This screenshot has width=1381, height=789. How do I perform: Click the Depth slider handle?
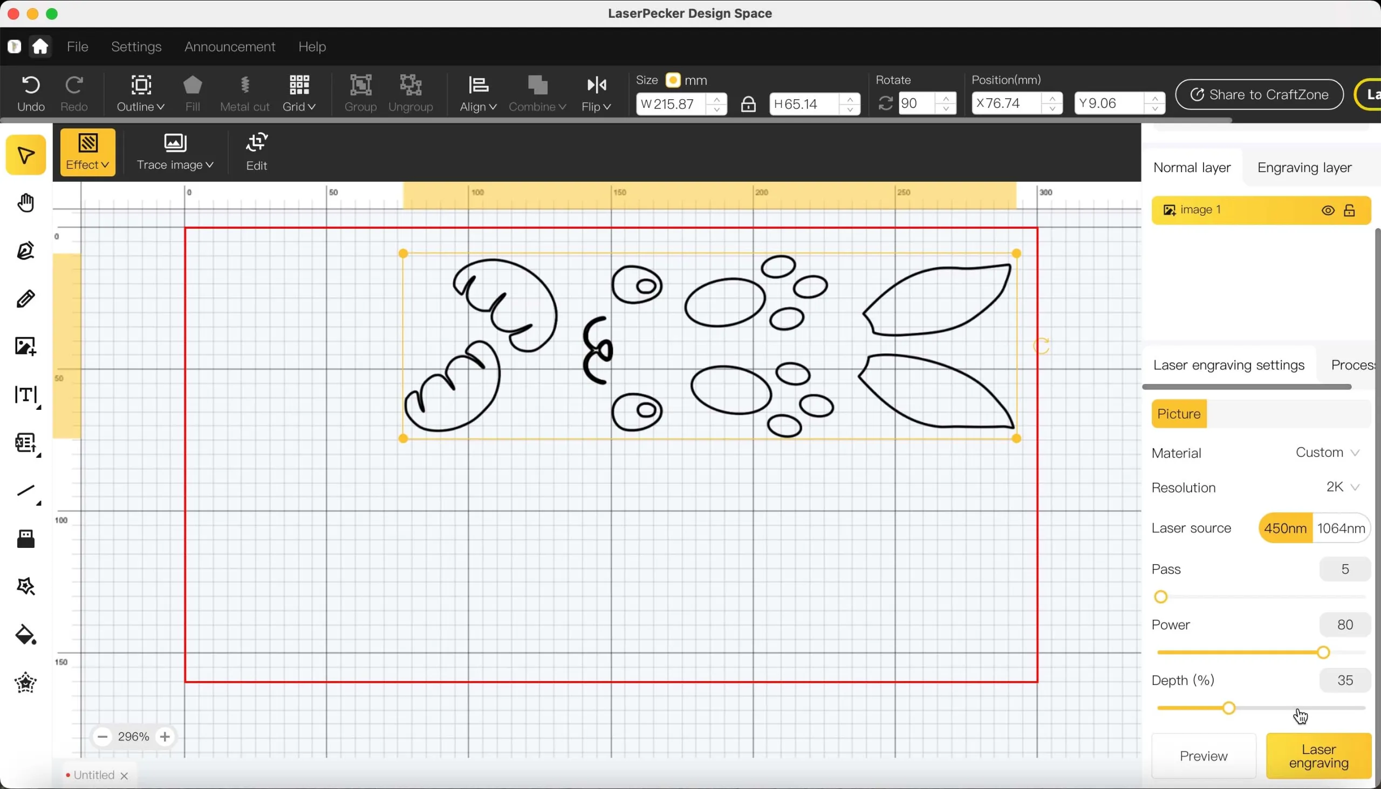[1229, 708]
